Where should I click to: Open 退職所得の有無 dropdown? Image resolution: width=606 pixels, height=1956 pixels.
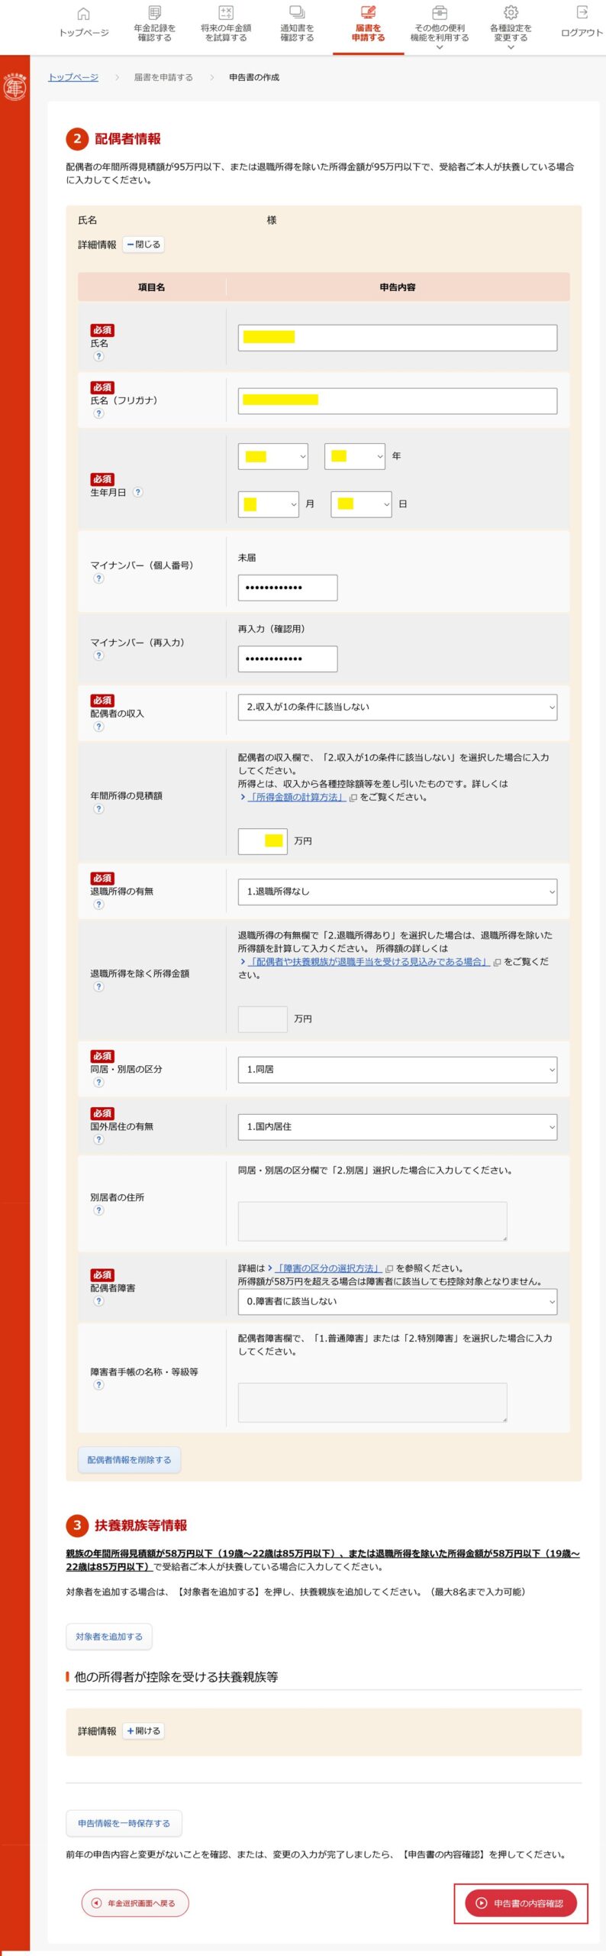pyautogui.click(x=397, y=892)
